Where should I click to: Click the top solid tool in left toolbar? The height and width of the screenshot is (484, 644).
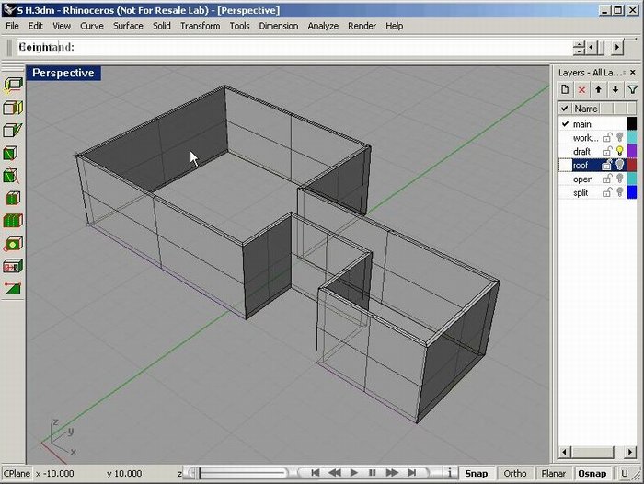[13, 84]
